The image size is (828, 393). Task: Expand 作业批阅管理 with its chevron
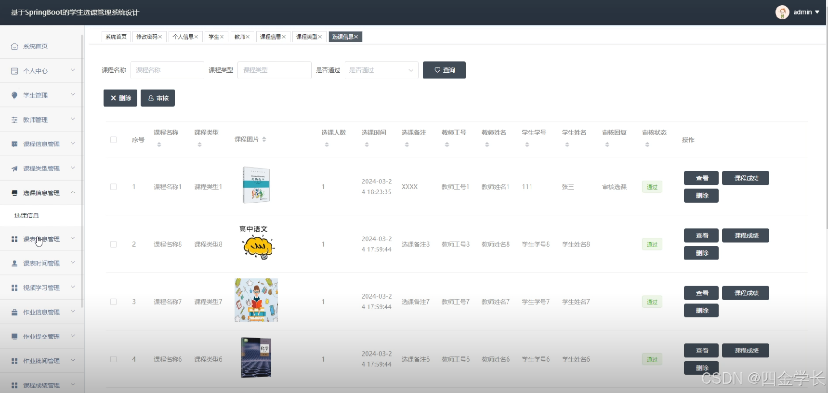73,360
